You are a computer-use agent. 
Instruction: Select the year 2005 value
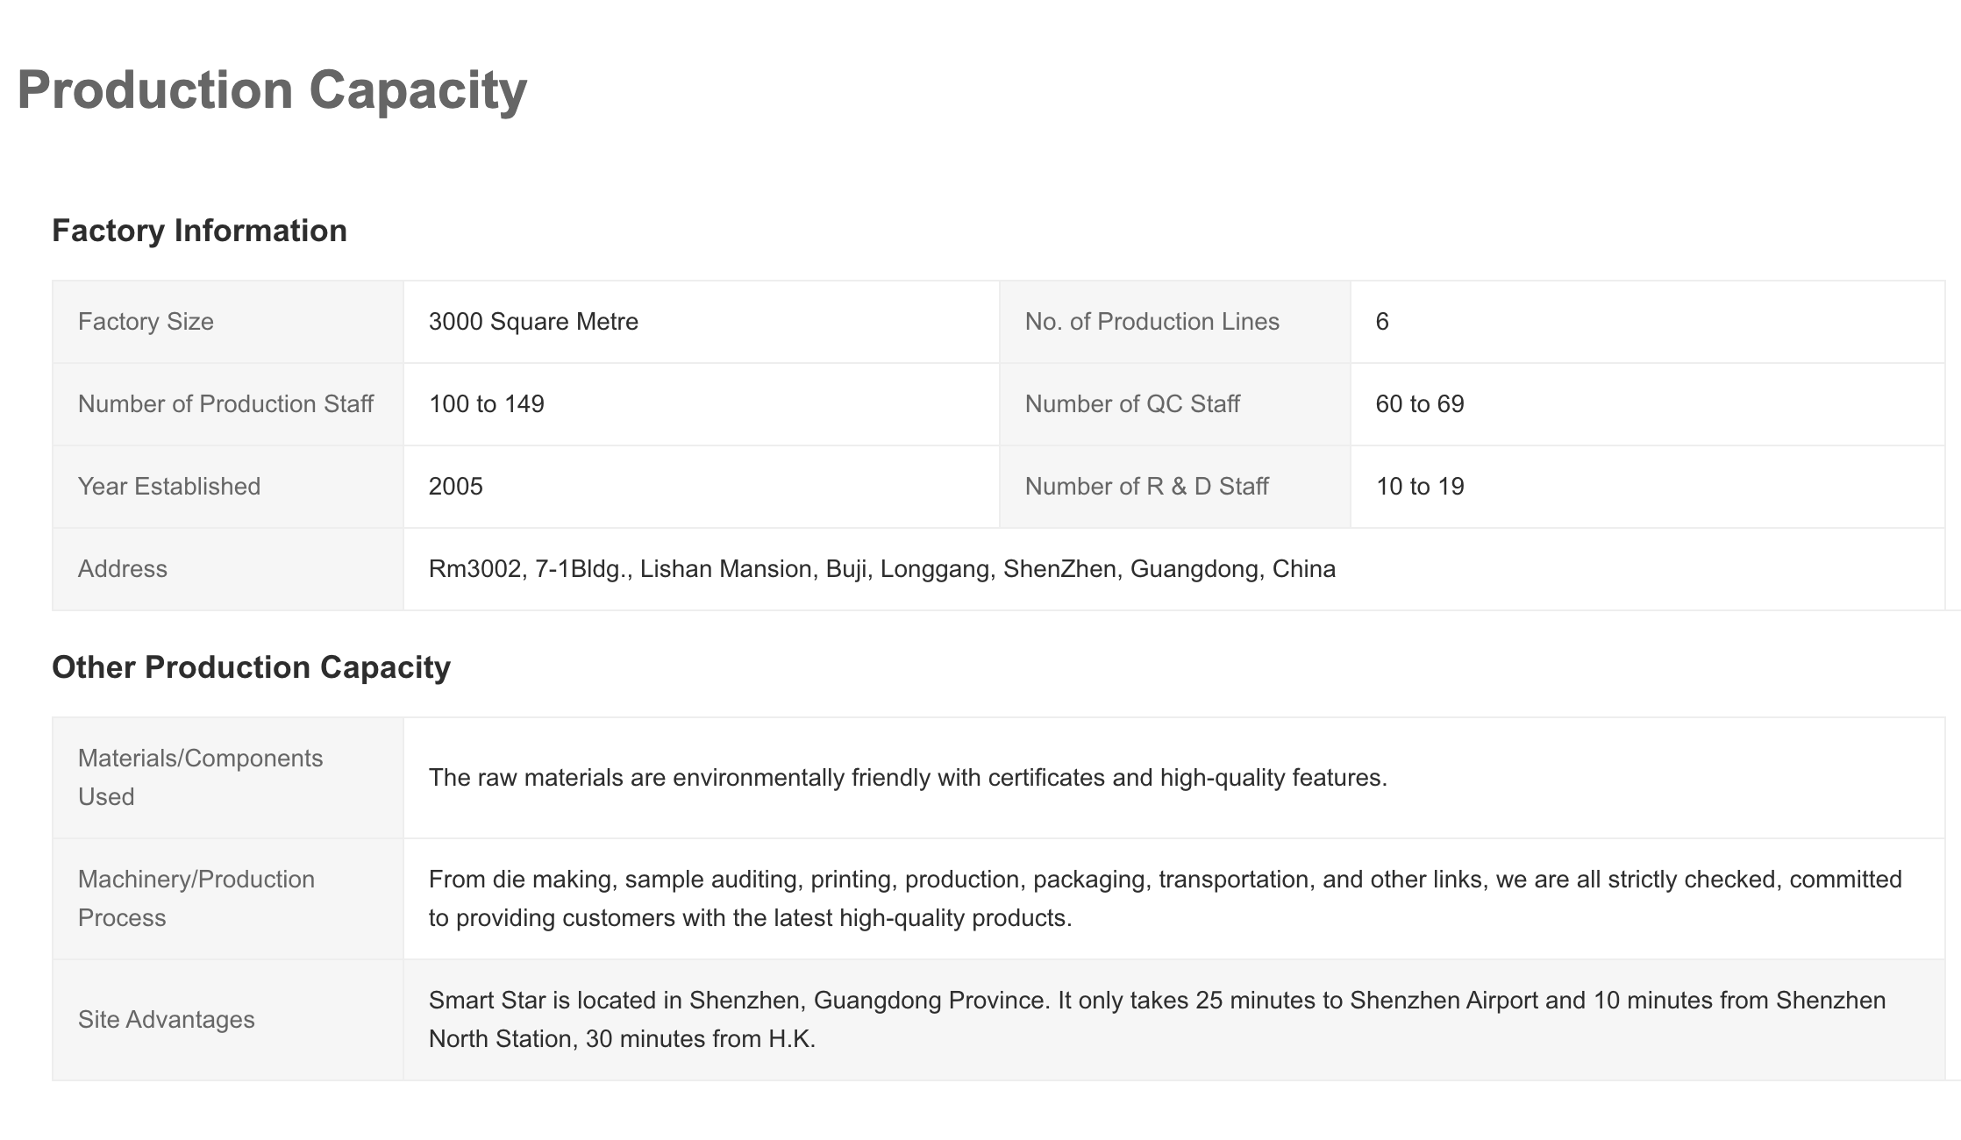(456, 487)
